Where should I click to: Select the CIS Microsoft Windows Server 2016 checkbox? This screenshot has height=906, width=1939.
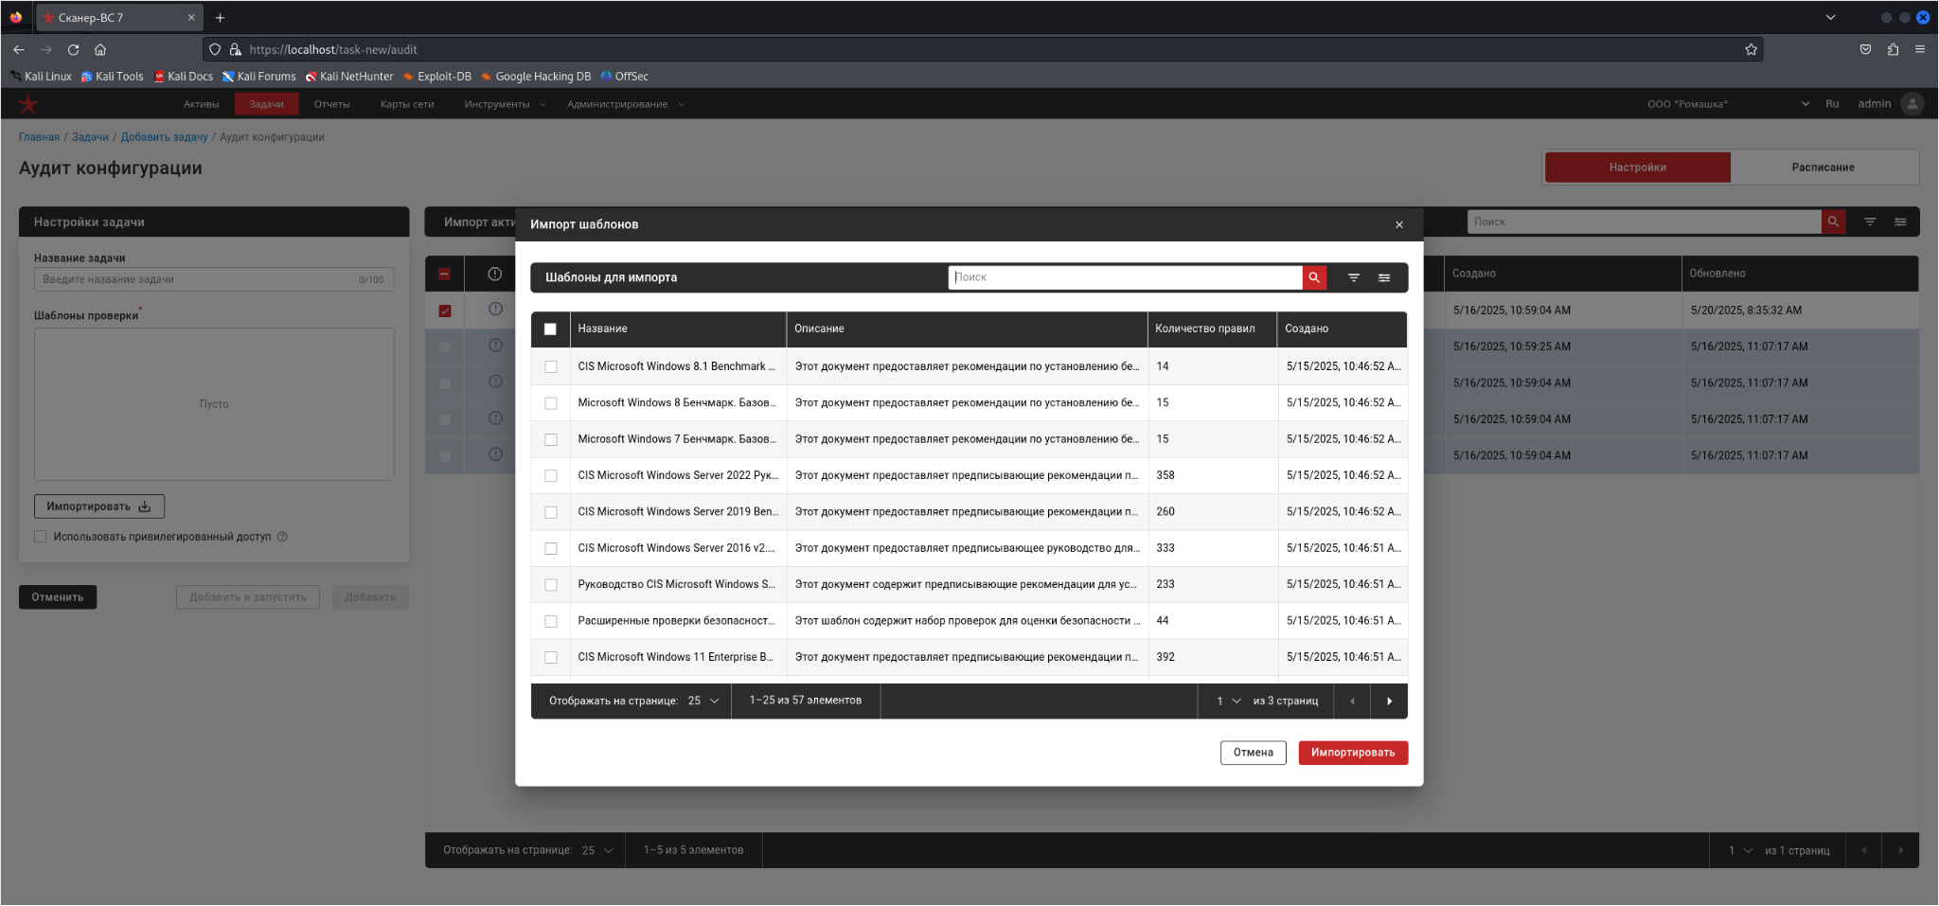click(x=551, y=548)
